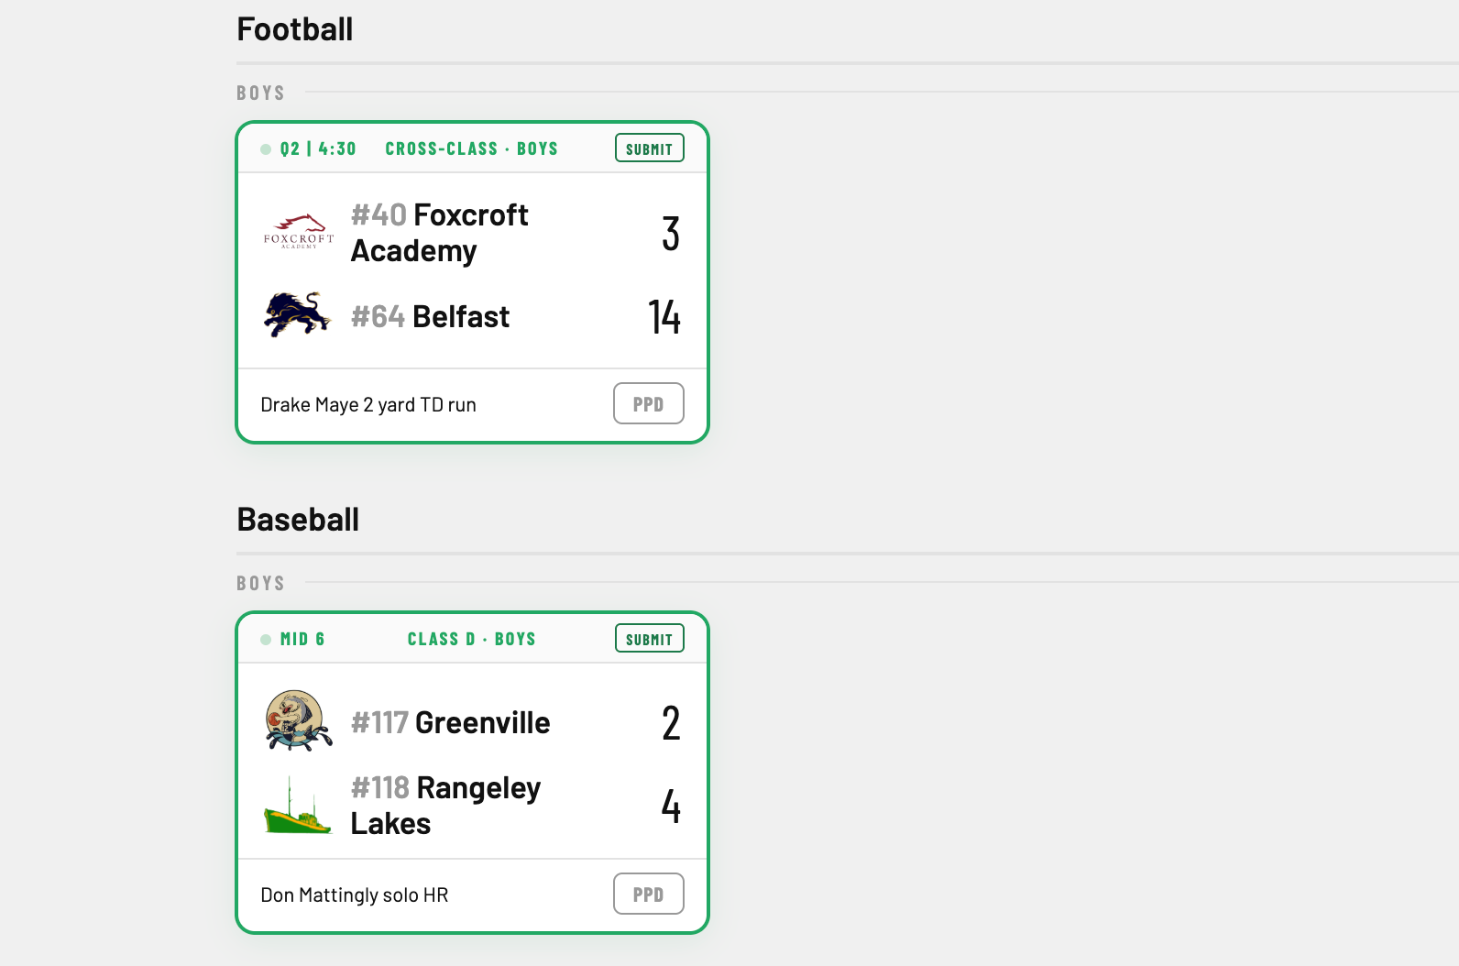Open the #40 Foxcroft Academy team link
The height and width of the screenshot is (966, 1459).
439,233
